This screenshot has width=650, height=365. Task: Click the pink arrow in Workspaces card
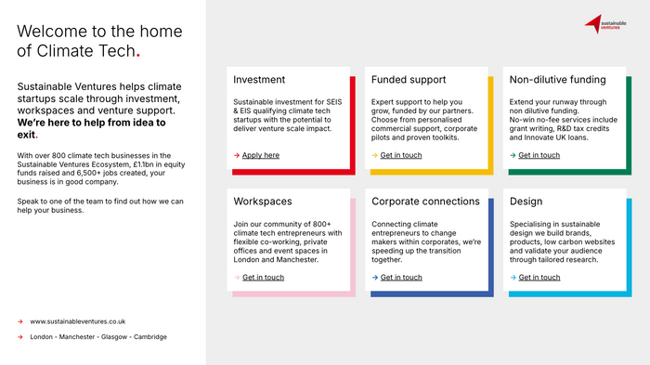237,278
